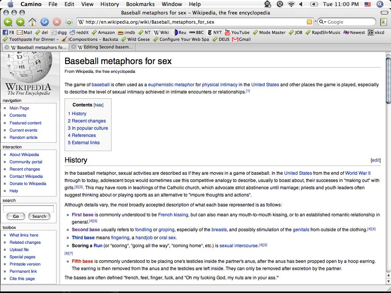Open the reddit bookmark

pyautogui.click(x=79, y=32)
